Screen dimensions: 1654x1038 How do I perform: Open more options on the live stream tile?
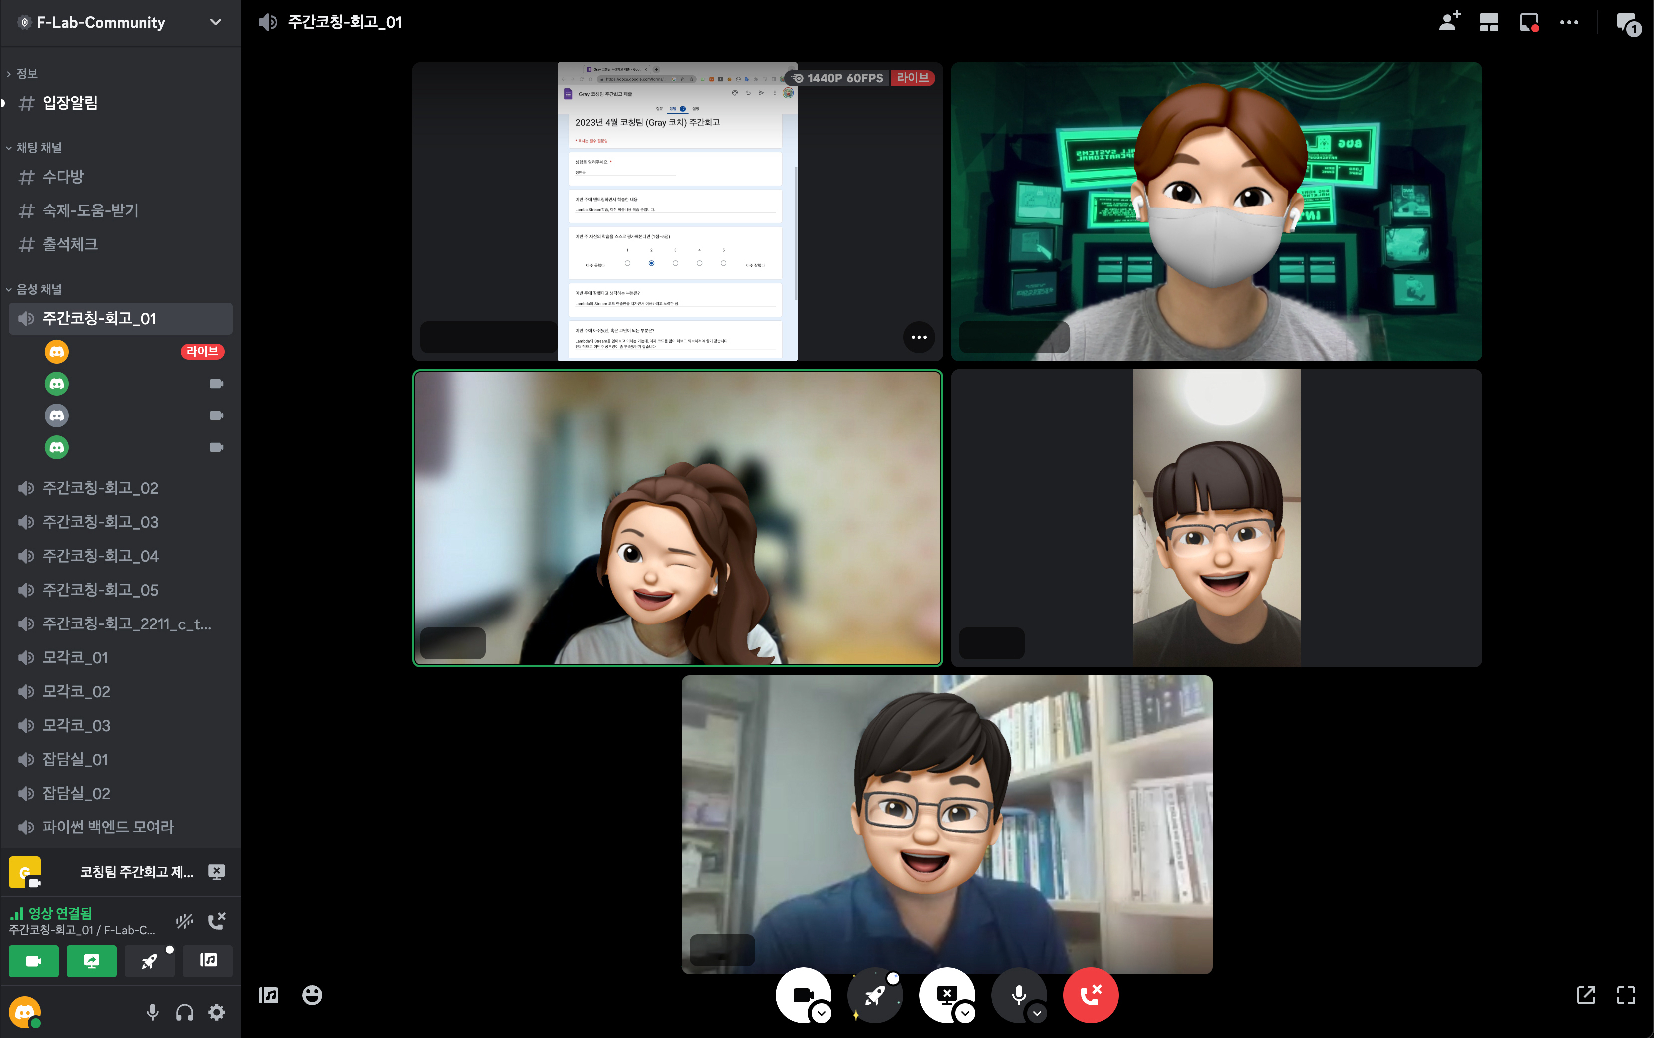pos(918,337)
